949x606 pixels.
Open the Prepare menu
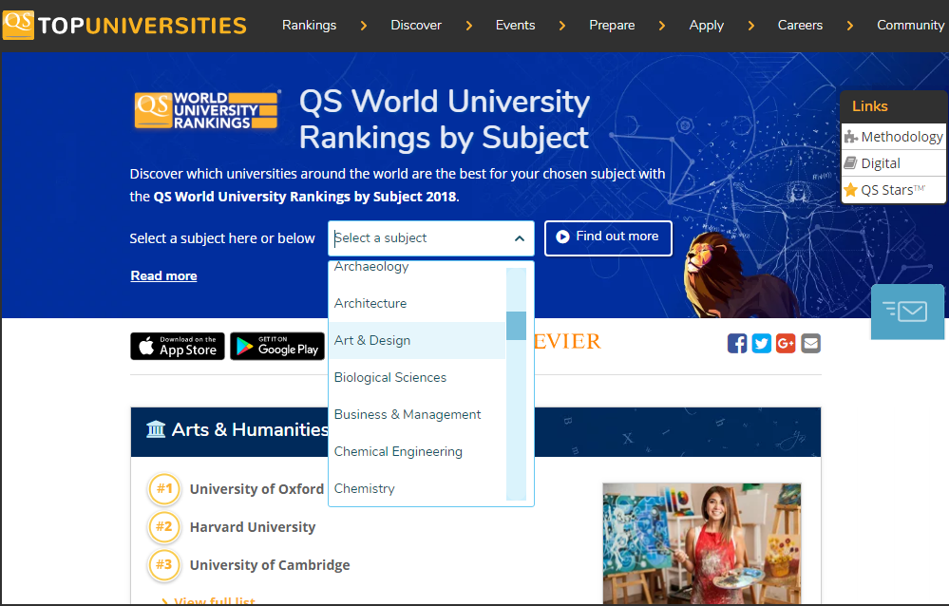tap(612, 25)
